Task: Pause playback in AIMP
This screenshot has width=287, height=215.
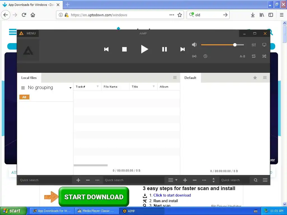Action: coord(164,49)
